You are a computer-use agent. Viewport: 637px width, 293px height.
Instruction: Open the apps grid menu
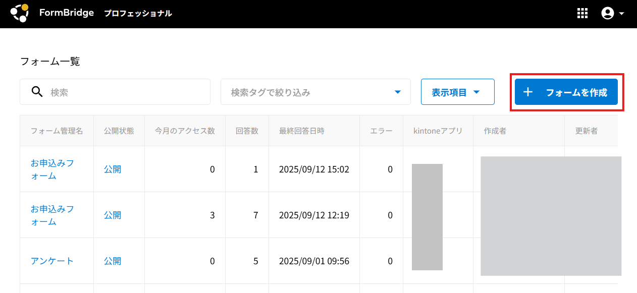(x=582, y=14)
